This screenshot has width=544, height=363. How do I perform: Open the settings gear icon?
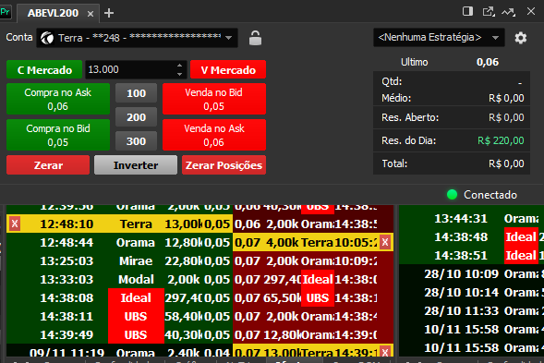click(520, 38)
